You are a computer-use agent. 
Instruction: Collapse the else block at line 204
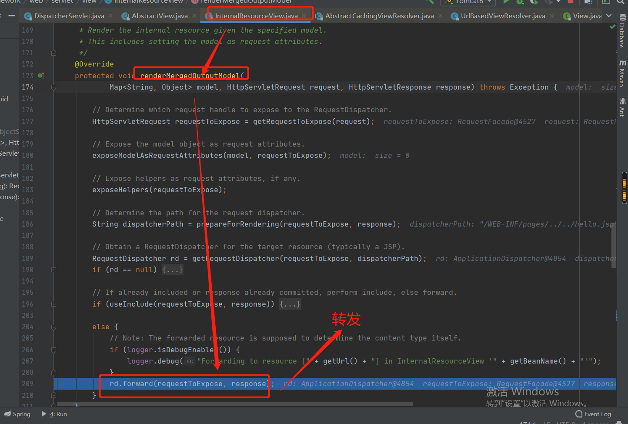pyautogui.click(x=53, y=327)
